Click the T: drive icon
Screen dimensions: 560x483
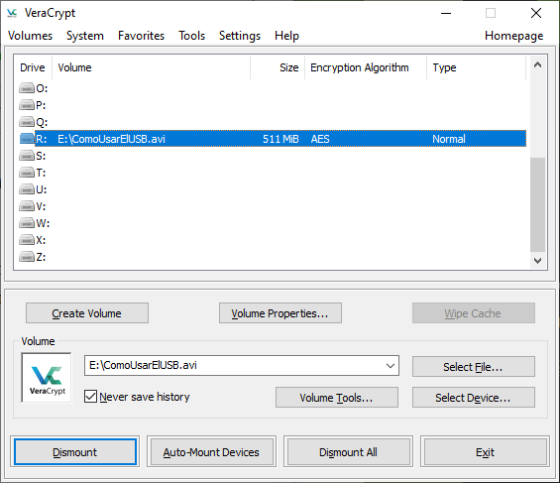click(27, 173)
